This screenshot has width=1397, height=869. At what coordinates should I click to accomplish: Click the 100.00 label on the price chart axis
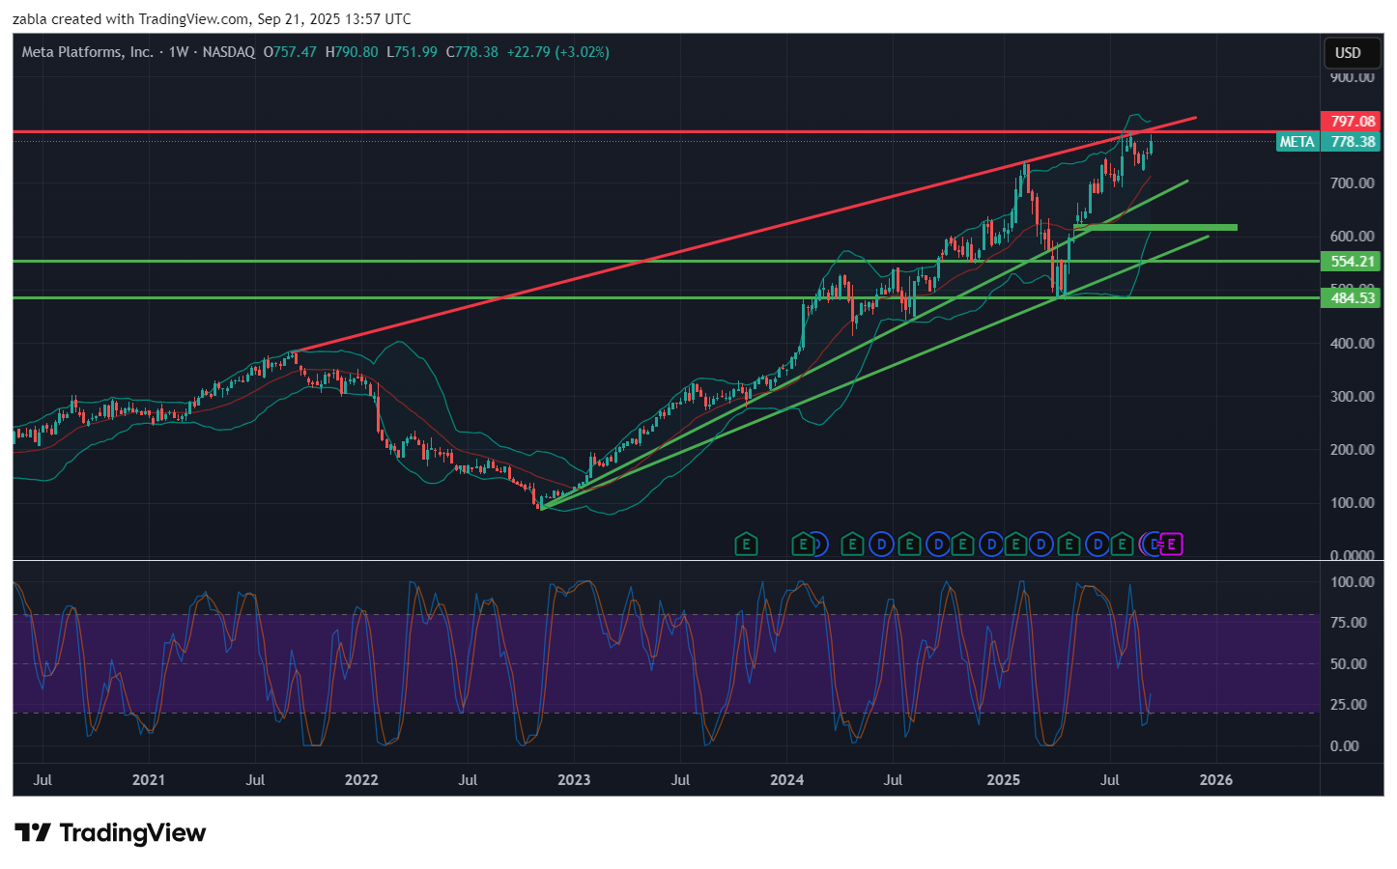pos(1353,503)
